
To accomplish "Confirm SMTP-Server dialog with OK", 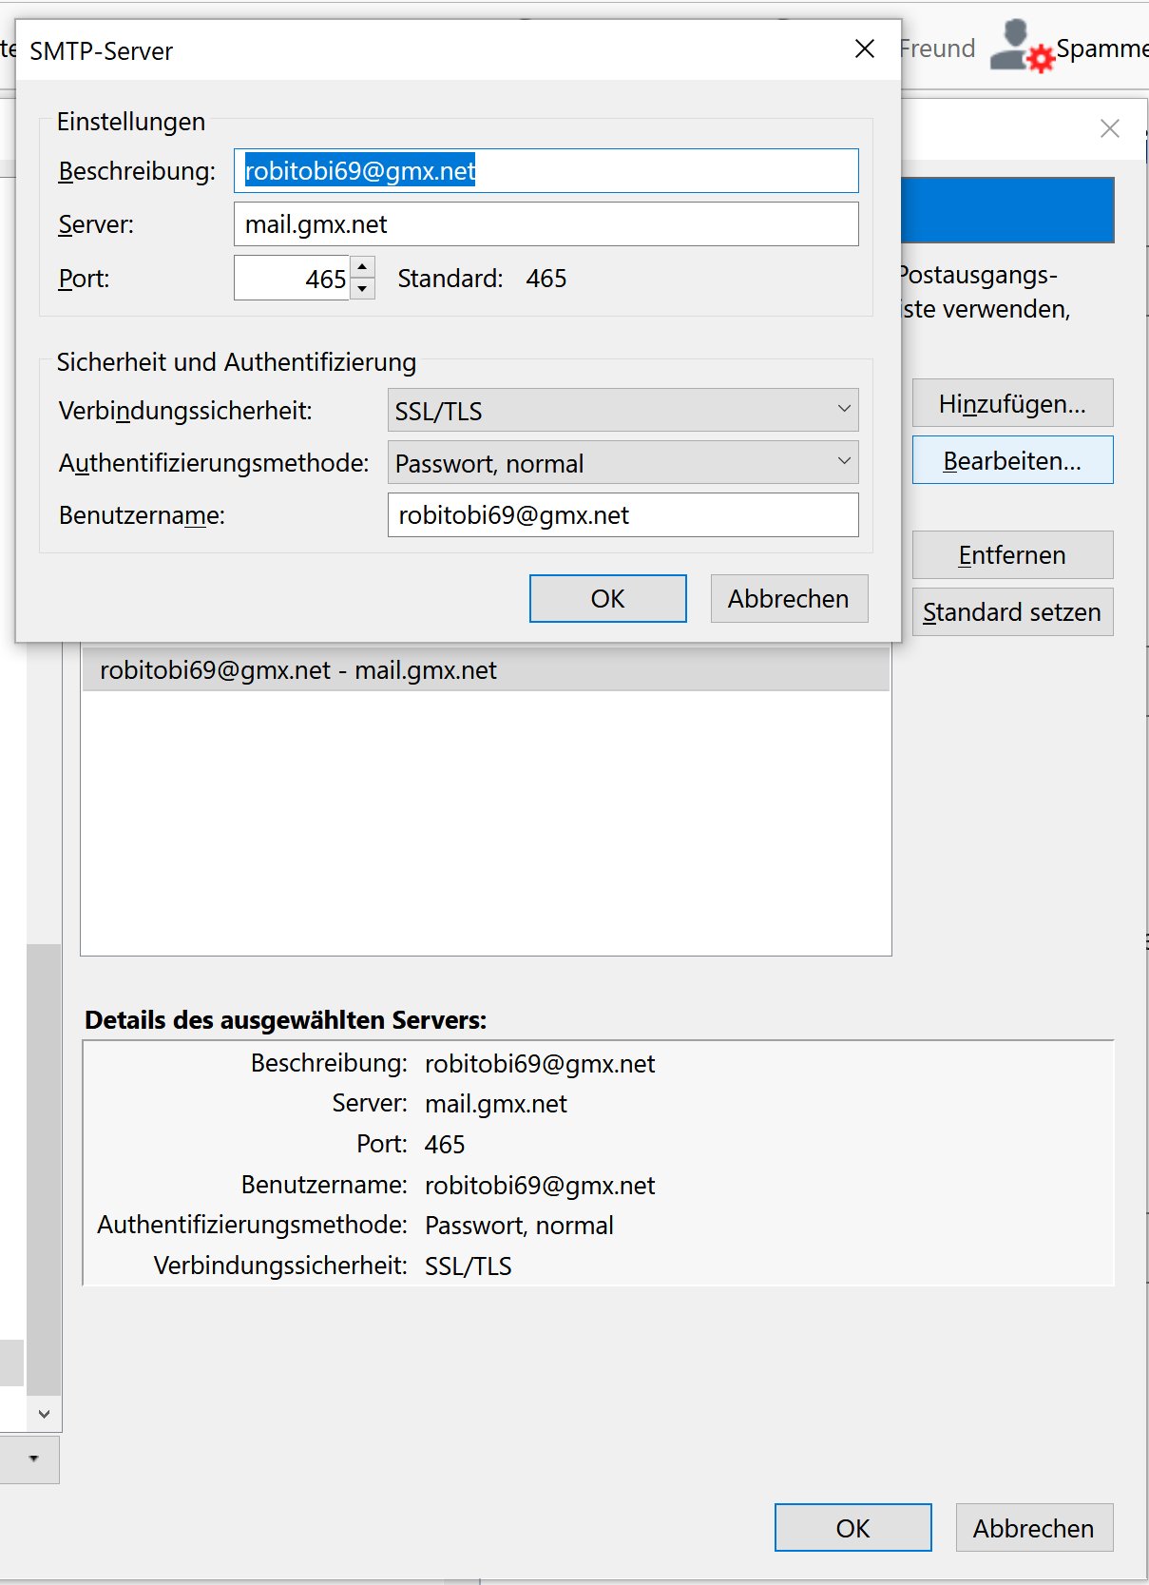I will tap(607, 599).
